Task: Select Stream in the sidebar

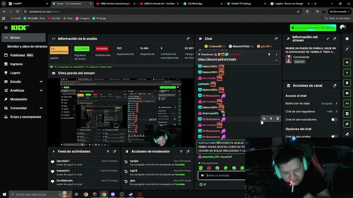Action: (x=24, y=38)
